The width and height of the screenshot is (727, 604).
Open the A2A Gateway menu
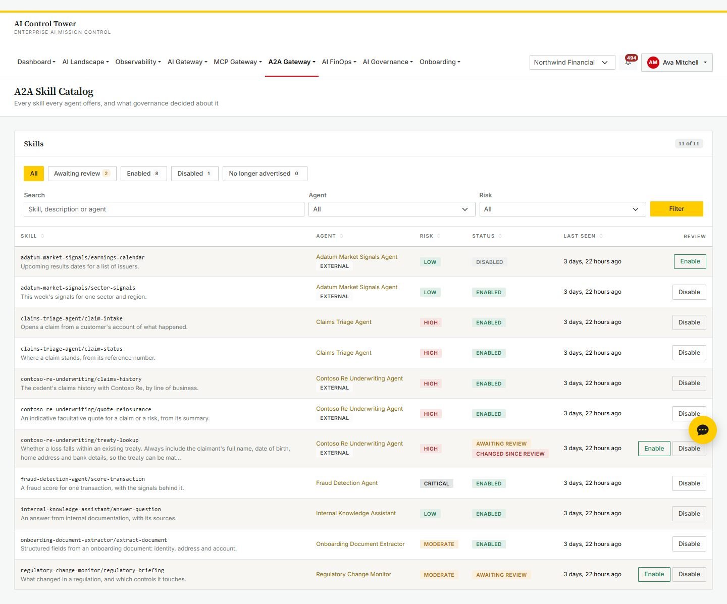292,62
